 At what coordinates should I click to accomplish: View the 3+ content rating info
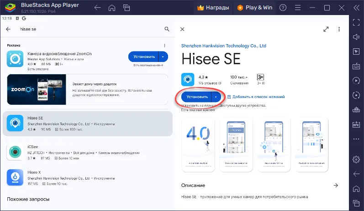[x=261, y=79]
